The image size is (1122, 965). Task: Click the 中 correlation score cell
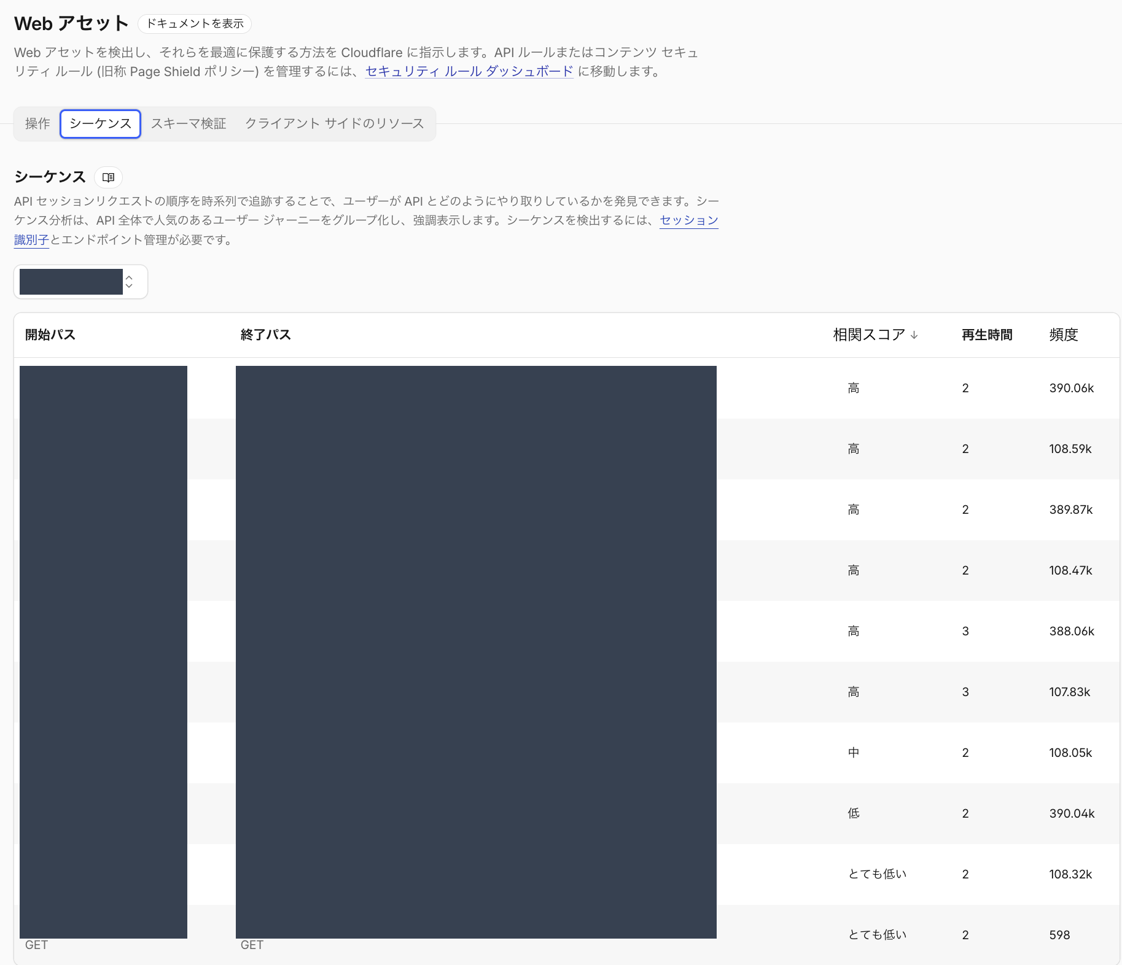(x=854, y=753)
